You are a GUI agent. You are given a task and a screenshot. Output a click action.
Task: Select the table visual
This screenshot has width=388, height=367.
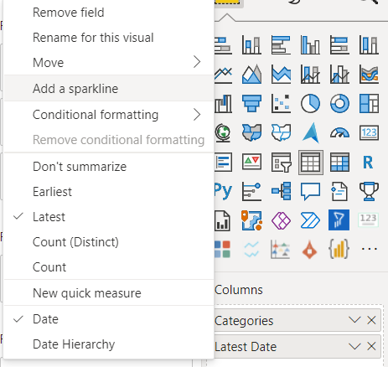click(311, 163)
